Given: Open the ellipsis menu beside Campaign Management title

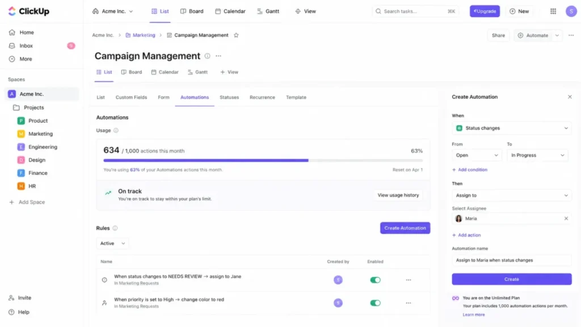Looking at the screenshot, I should tap(218, 56).
